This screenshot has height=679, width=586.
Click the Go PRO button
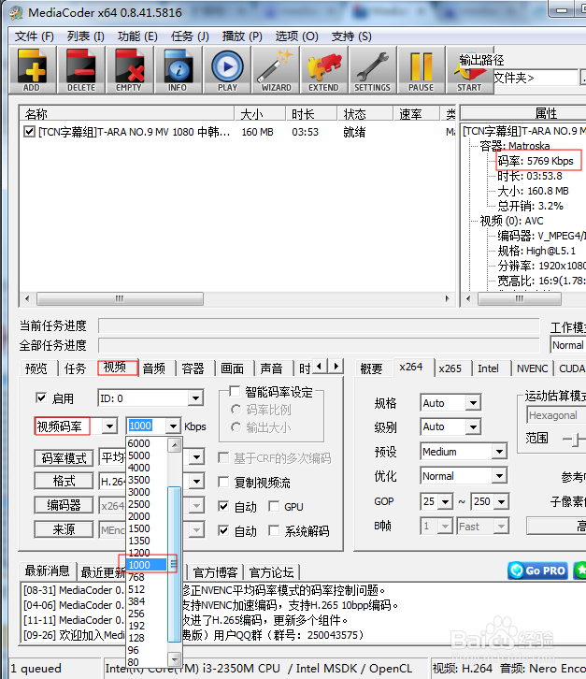pos(538,571)
